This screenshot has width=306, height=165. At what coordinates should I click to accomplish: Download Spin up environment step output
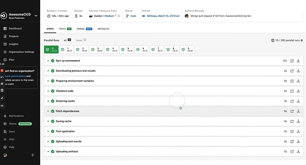pos(298,61)
